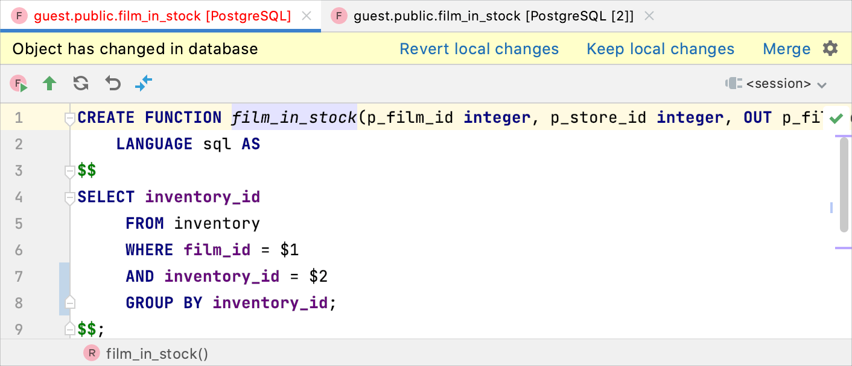Submit changes using the green upload arrow
This screenshot has width=852, height=366.
(49, 84)
